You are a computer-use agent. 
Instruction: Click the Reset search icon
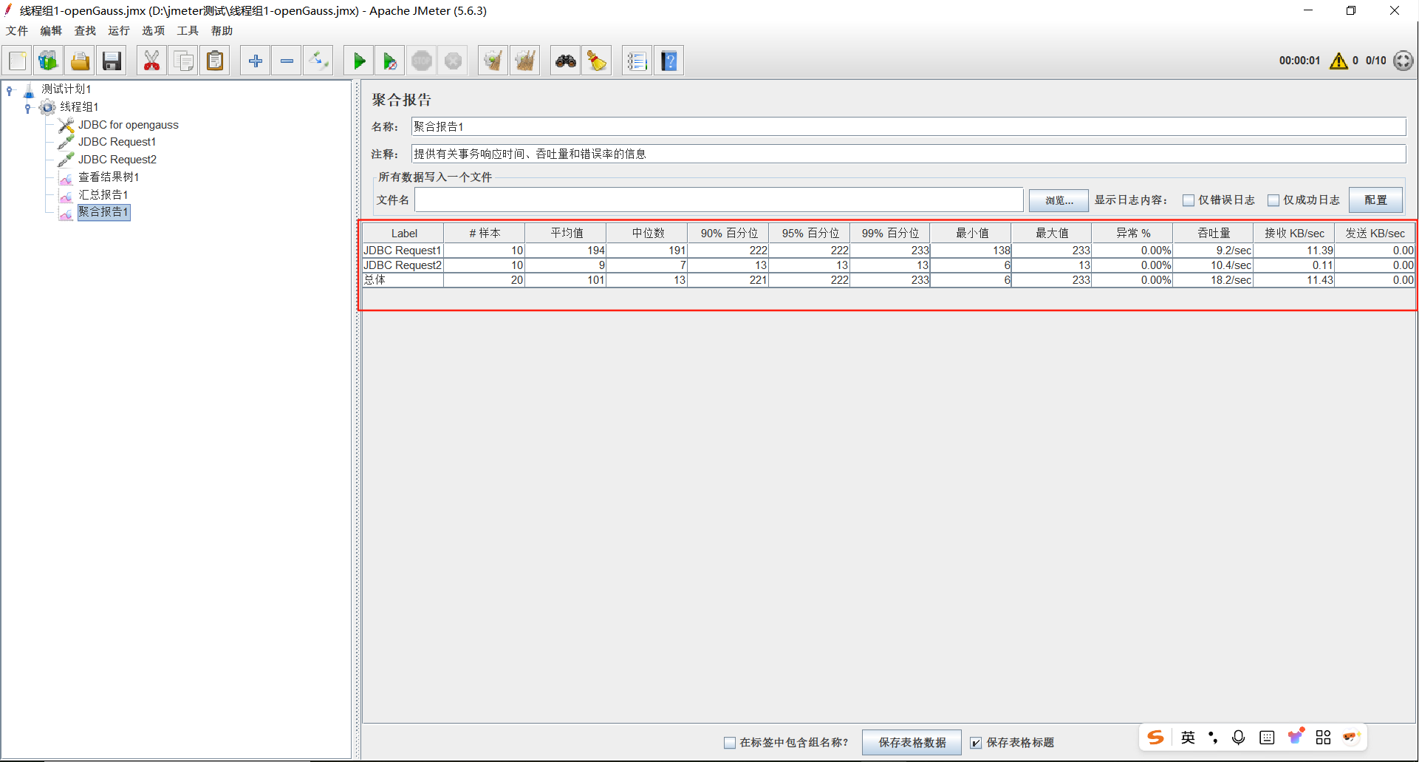point(597,61)
